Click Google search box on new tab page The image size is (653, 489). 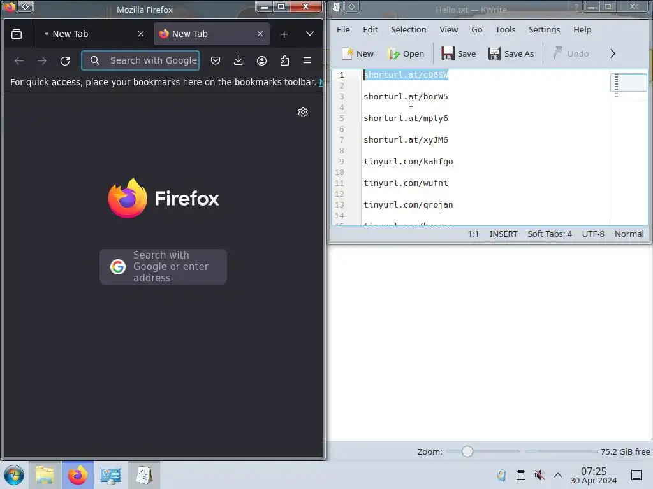coord(163,267)
